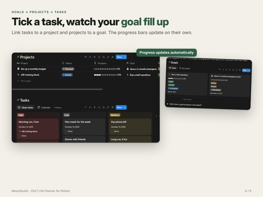
Task: Open the Save a 3-month emergency fund goal card
Action: (x=230, y=85)
